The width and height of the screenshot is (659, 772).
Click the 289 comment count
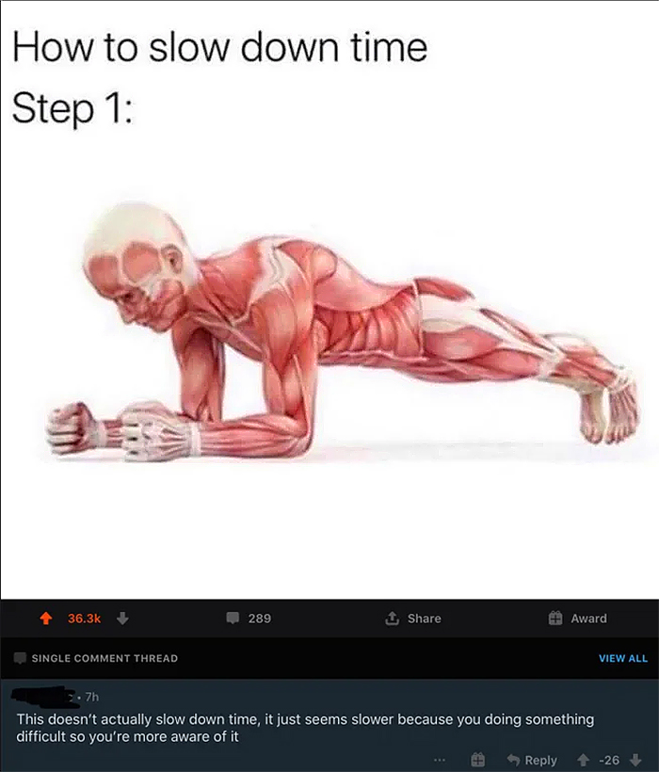(260, 619)
